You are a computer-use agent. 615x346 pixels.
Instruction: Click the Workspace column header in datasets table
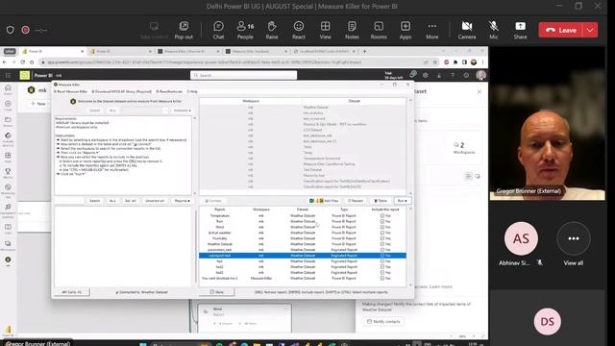[251, 101]
